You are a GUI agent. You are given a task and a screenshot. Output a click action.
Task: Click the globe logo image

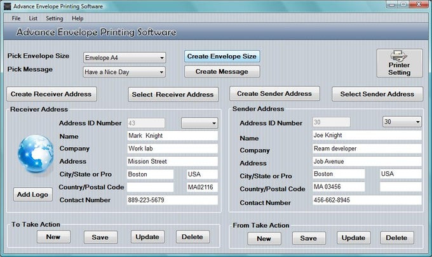35,155
